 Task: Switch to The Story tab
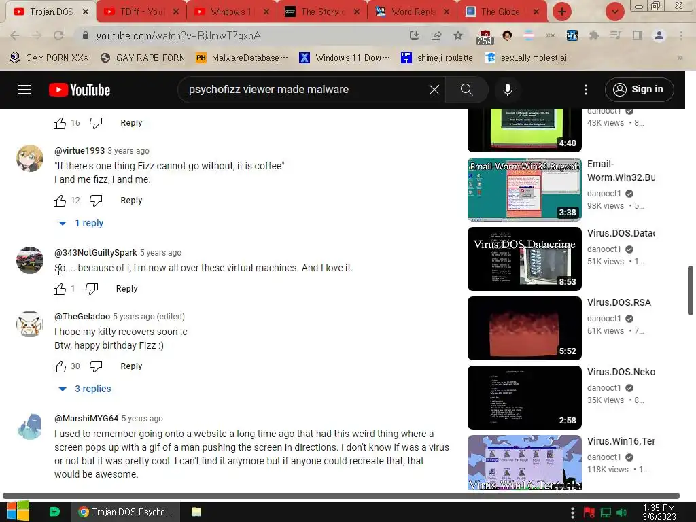coord(321,12)
